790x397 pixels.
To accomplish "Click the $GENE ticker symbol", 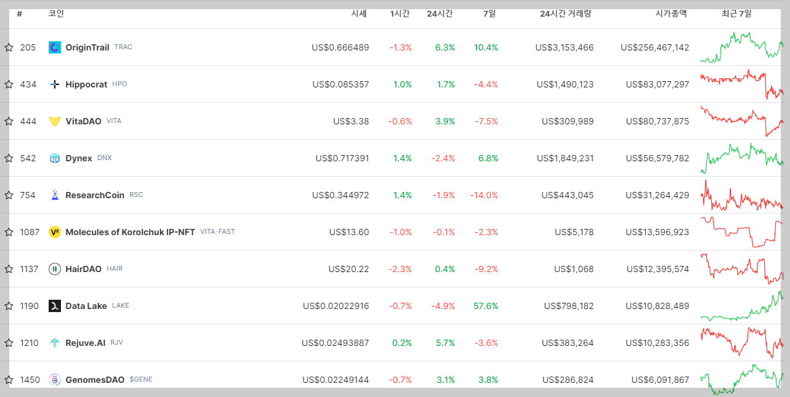I will tap(141, 380).
